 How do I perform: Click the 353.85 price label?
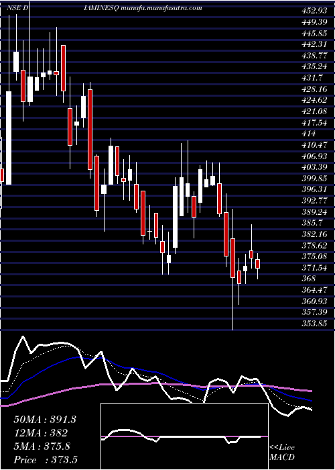(x=314, y=324)
